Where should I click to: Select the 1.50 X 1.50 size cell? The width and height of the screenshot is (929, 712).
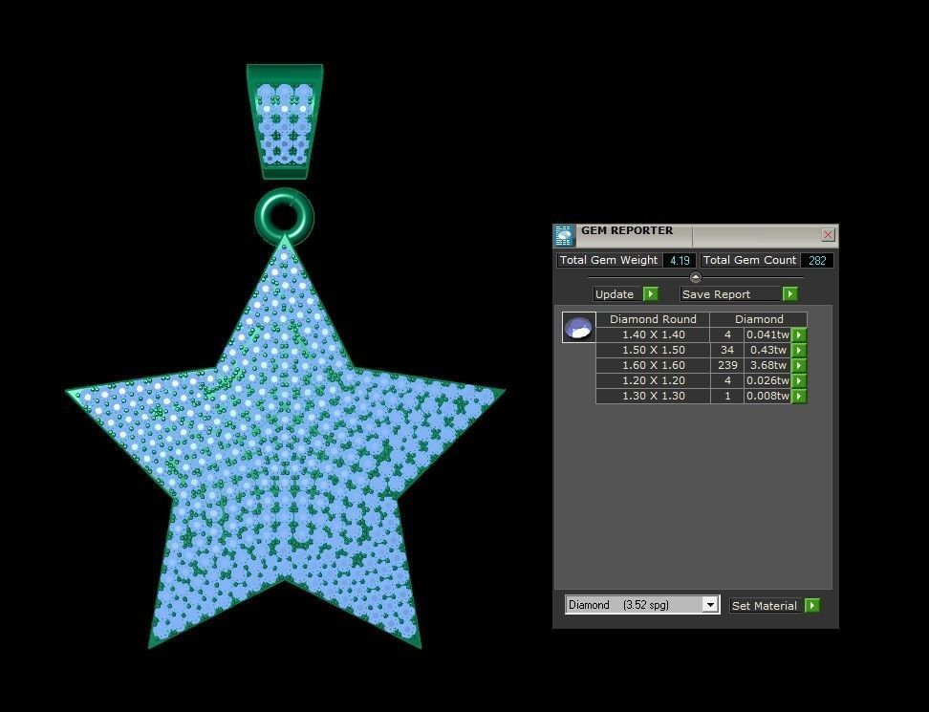[653, 350]
